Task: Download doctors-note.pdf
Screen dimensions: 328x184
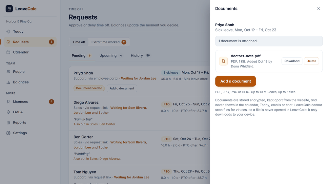Action: [x=292, y=61]
